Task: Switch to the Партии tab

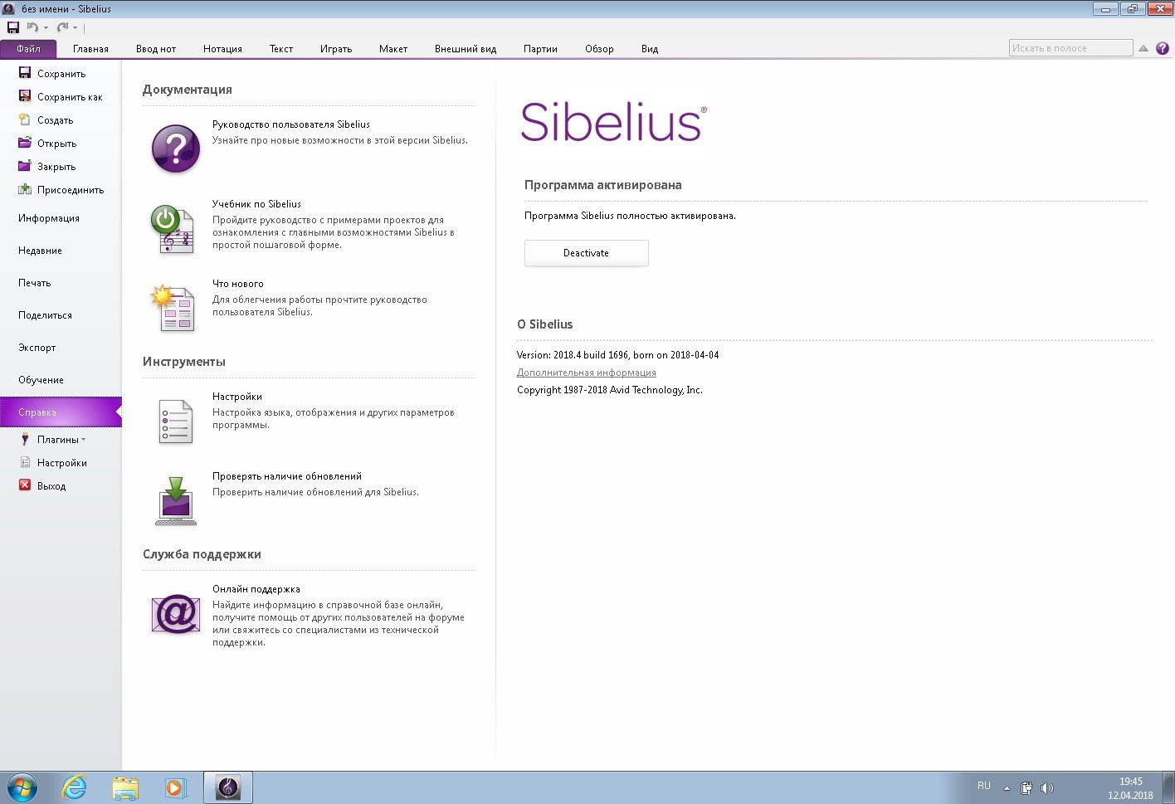Action: pyautogui.click(x=540, y=49)
